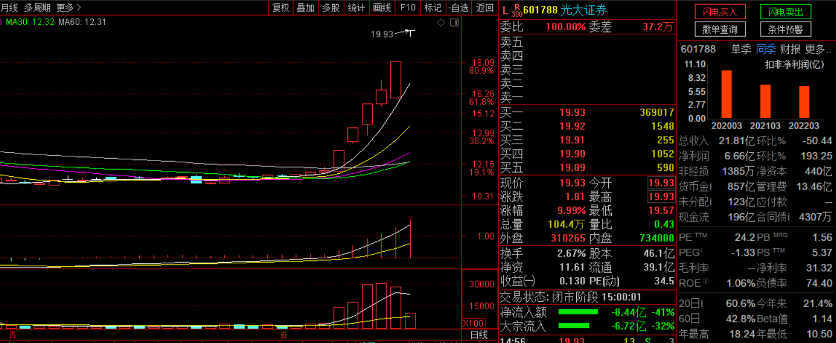The width and height of the screenshot is (836, 343).
Task: Click the 80.9% retracement level label
Action: click(481, 71)
